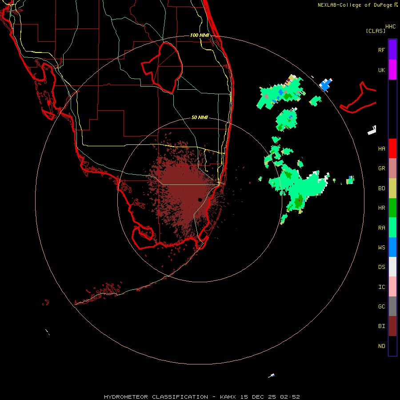The image size is (400, 400).
Task: Click the GR pink-brown legend swatch
Action: 392,168
